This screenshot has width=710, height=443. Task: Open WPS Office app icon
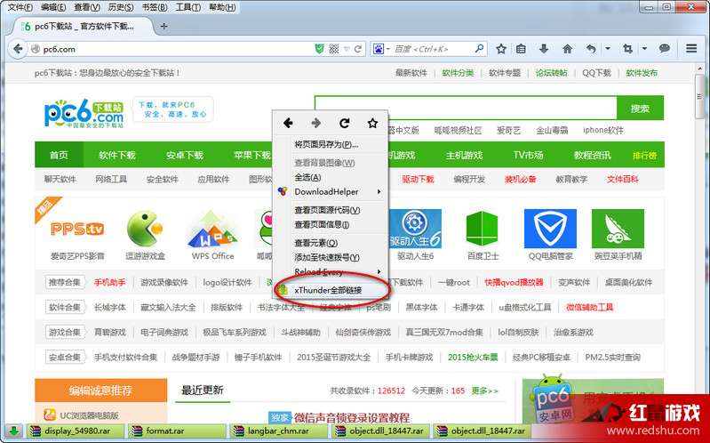[212, 229]
